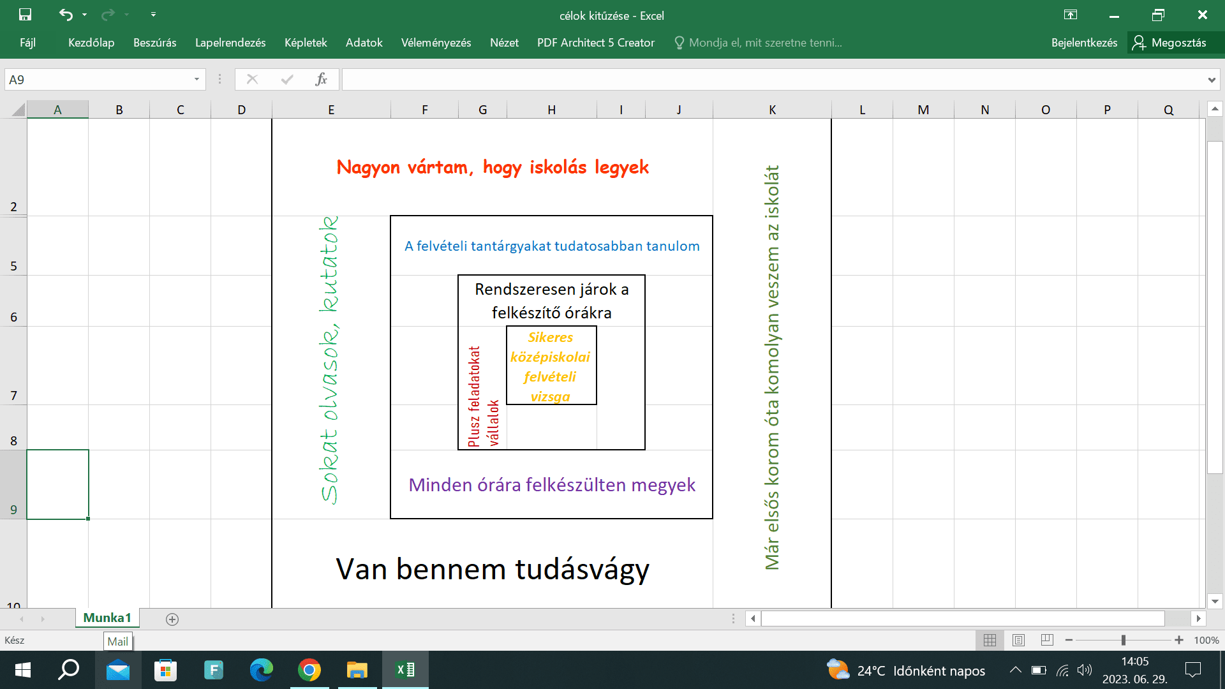Switch to Page Layout view icon
1225x689 pixels.
[x=1018, y=640]
